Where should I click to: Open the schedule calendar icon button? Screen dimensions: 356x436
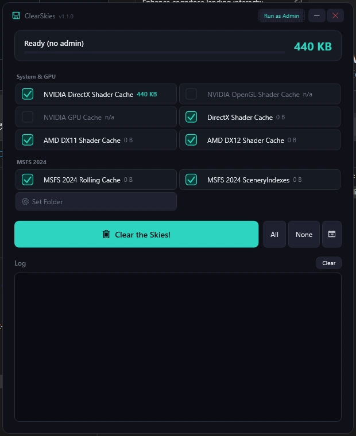(x=331, y=234)
